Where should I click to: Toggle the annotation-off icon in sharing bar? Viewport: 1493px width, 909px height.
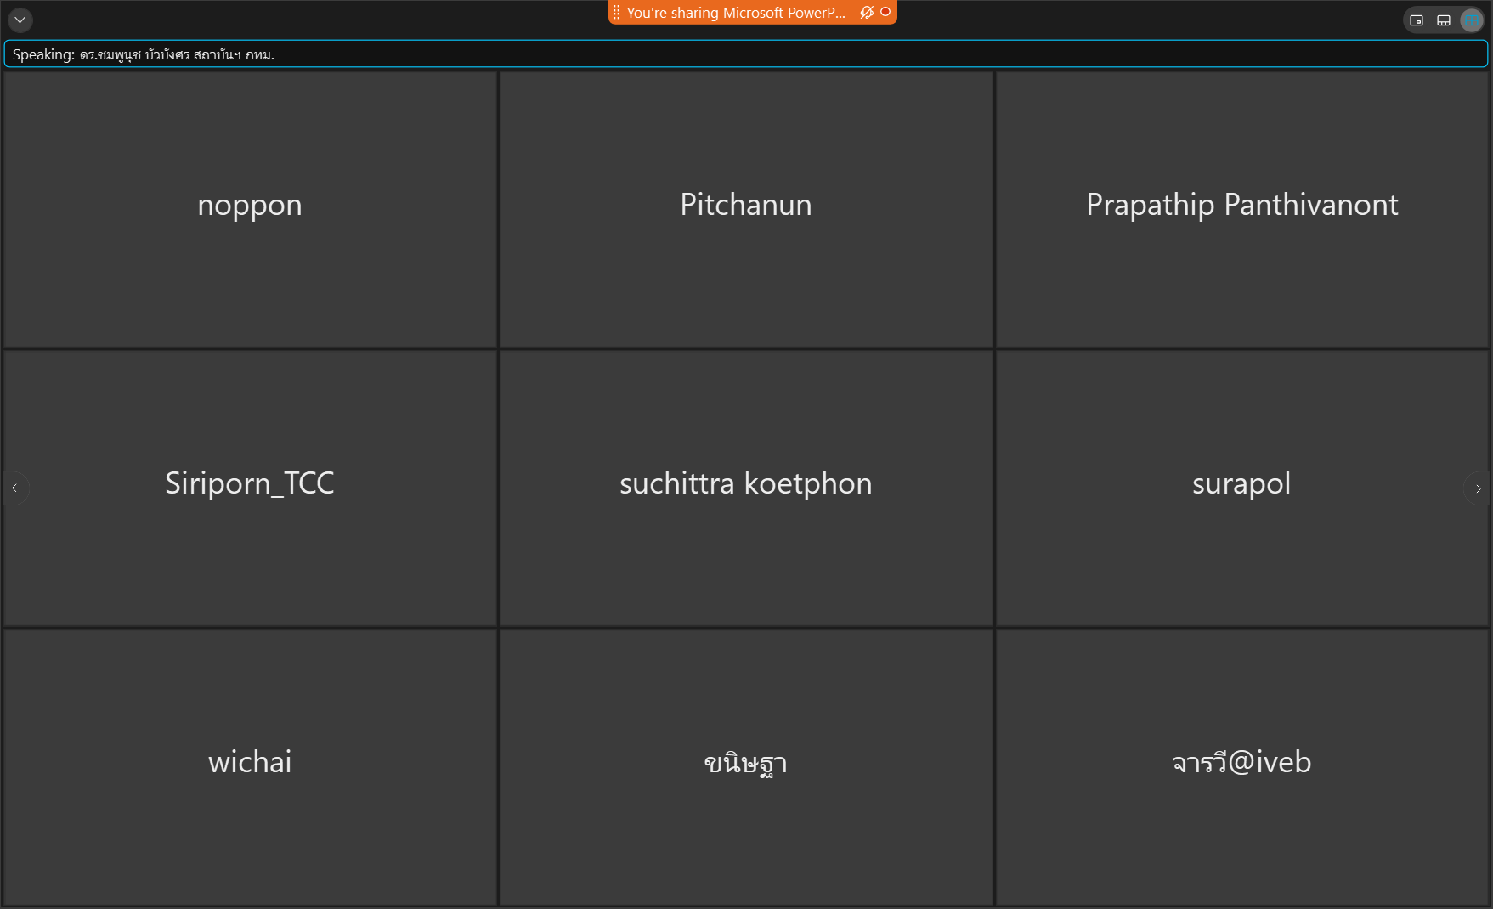point(867,13)
